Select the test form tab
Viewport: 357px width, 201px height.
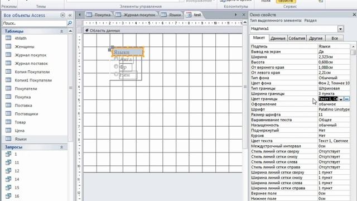click(194, 15)
